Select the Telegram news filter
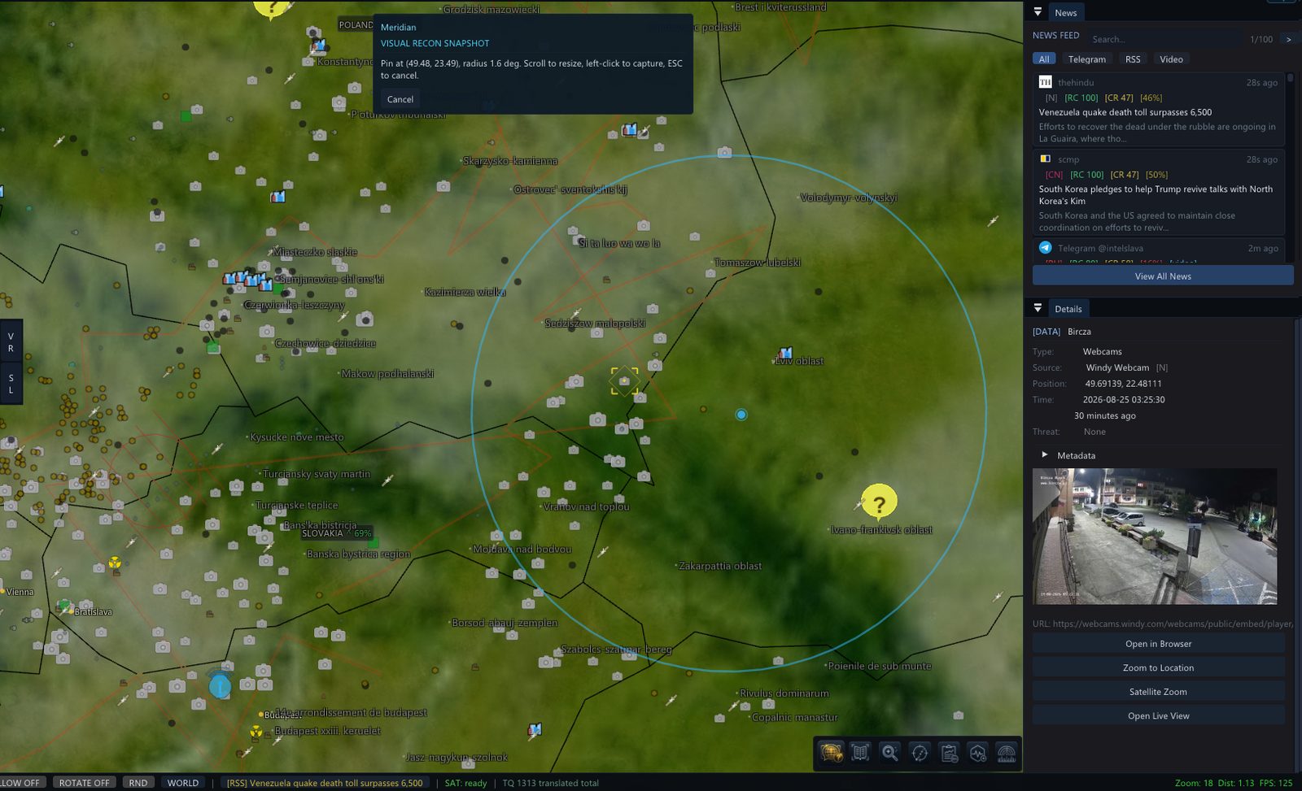The image size is (1302, 791). [x=1086, y=59]
